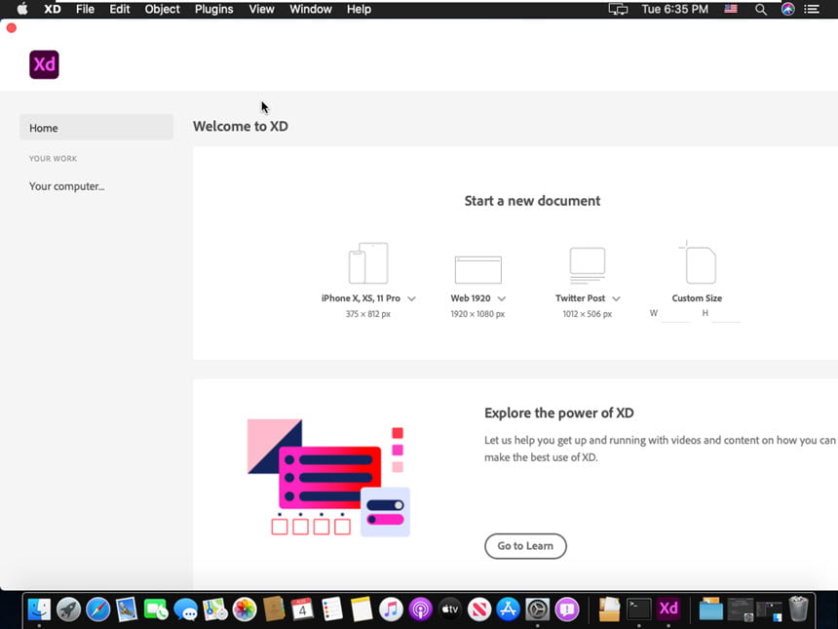Click the custom width W field
Screen dimensions: 838x629
[x=676, y=314]
